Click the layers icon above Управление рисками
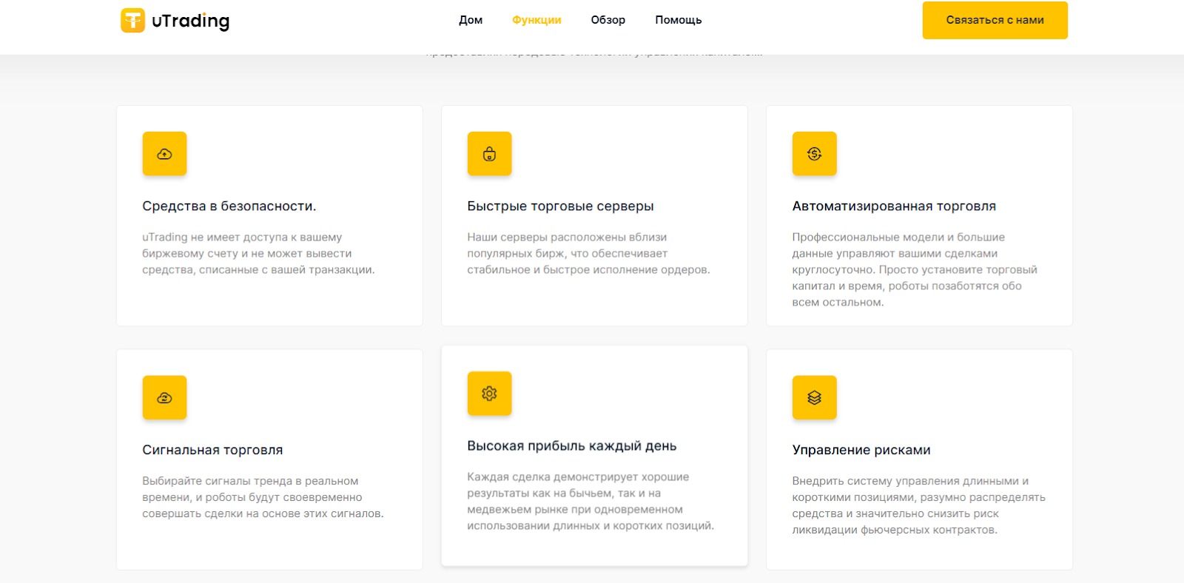This screenshot has height=583, width=1184. click(814, 398)
